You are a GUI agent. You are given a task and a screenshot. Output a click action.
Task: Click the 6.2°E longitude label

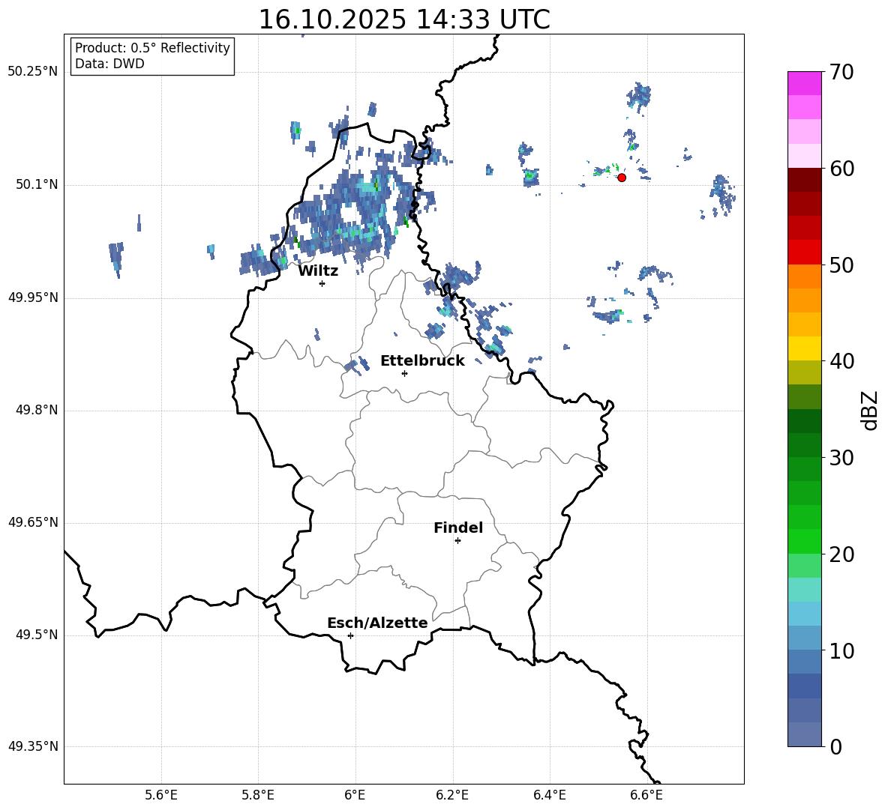[452, 795]
